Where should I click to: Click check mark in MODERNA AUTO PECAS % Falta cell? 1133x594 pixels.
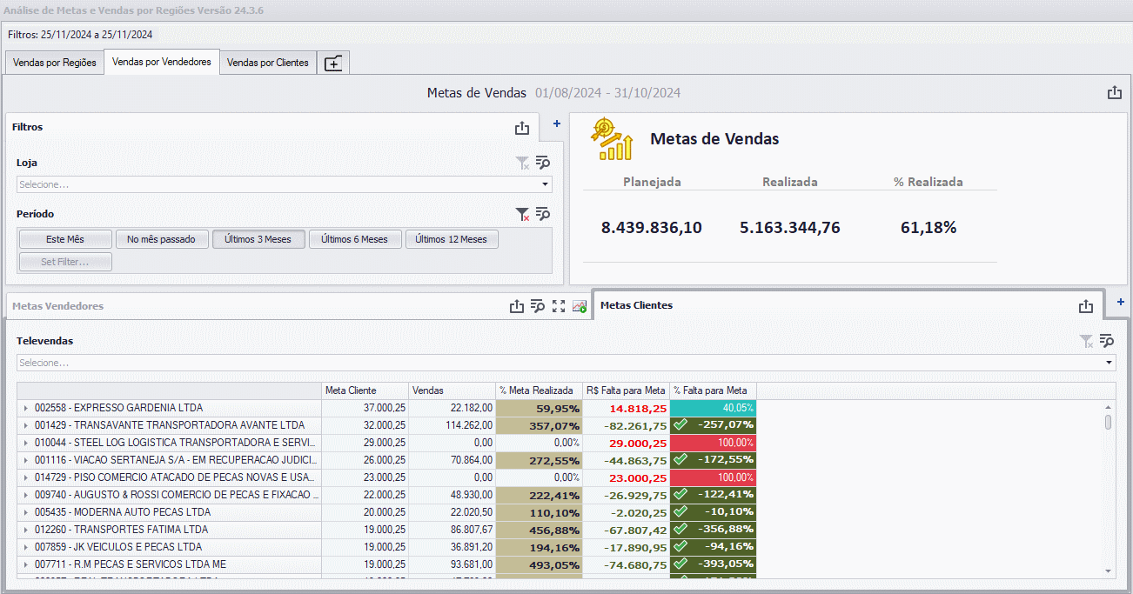point(680,511)
